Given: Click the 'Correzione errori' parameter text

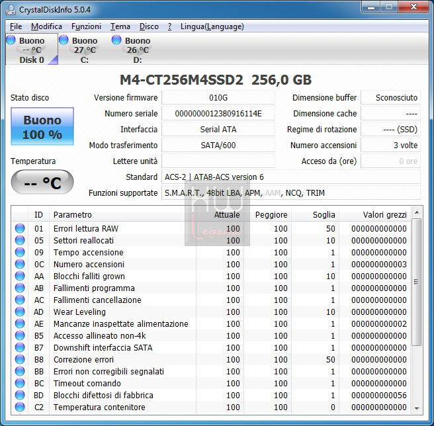Looking at the screenshot, I should (83, 359).
